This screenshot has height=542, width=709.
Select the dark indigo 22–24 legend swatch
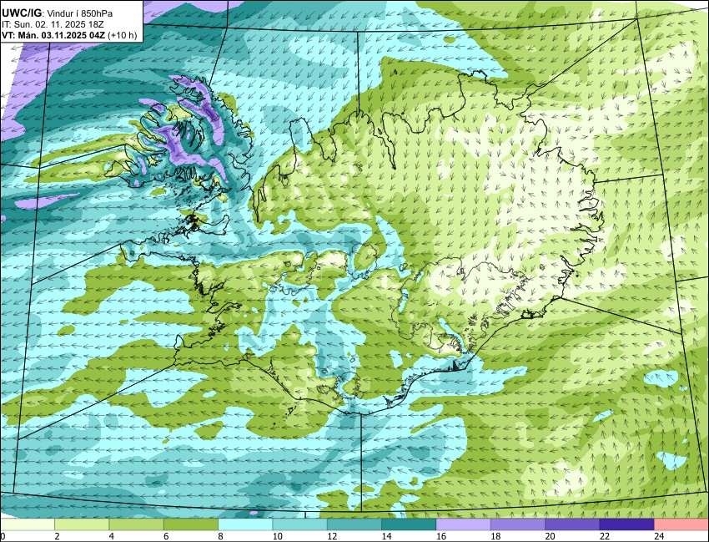click(x=627, y=524)
